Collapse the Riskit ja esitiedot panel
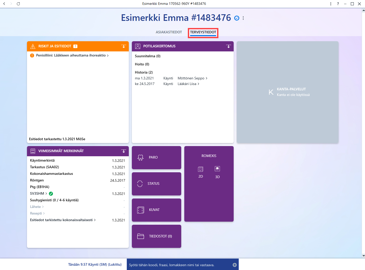 [124, 46]
